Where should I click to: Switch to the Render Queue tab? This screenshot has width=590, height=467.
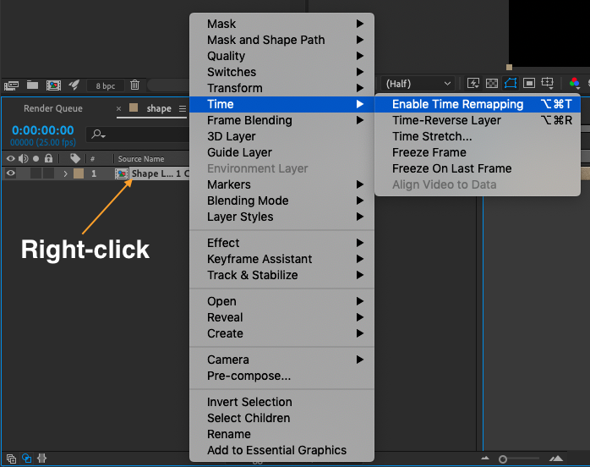(x=53, y=108)
